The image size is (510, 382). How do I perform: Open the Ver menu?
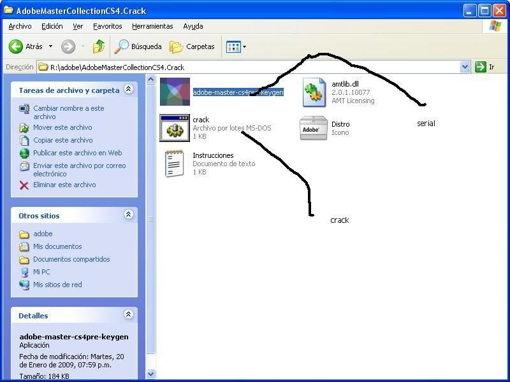78,26
